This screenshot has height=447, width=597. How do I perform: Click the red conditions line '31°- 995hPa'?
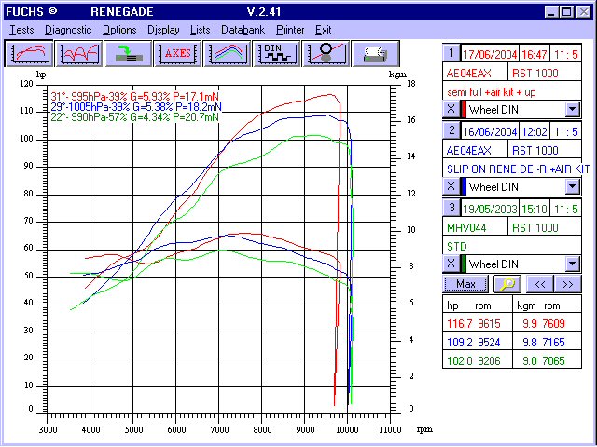134,97
